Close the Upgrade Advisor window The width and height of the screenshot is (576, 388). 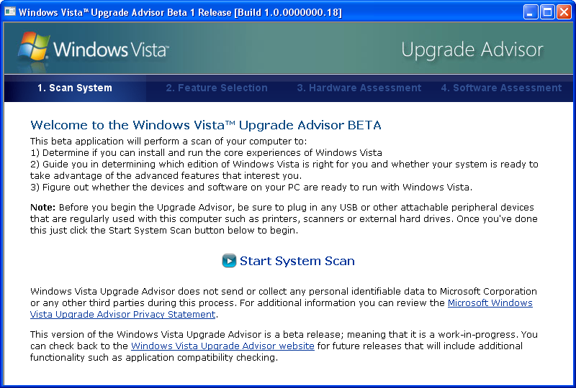point(564,12)
